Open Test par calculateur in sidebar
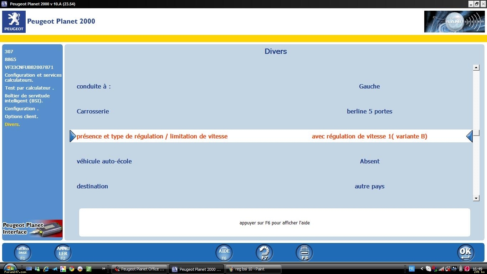Screen dimensions: 487x274 [29, 88]
